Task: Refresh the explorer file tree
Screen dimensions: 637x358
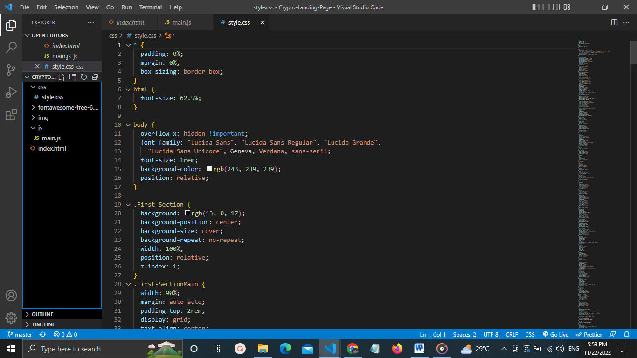Action: click(x=84, y=77)
